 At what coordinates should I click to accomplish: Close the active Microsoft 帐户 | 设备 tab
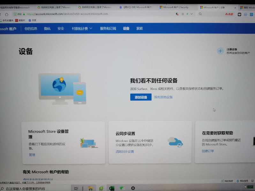tap(235, 8)
